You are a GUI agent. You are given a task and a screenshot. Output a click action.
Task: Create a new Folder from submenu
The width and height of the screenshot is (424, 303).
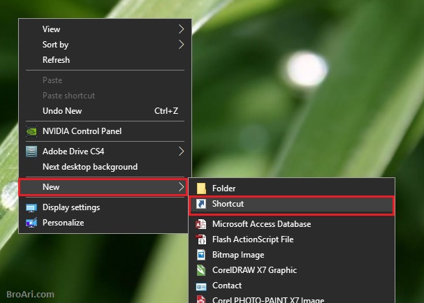pos(292,189)
